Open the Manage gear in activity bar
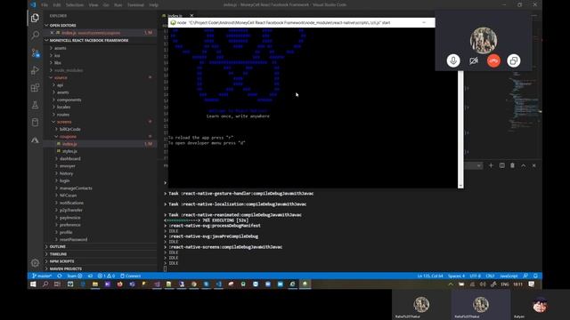 pyautogui.click(x=35, y=263)
